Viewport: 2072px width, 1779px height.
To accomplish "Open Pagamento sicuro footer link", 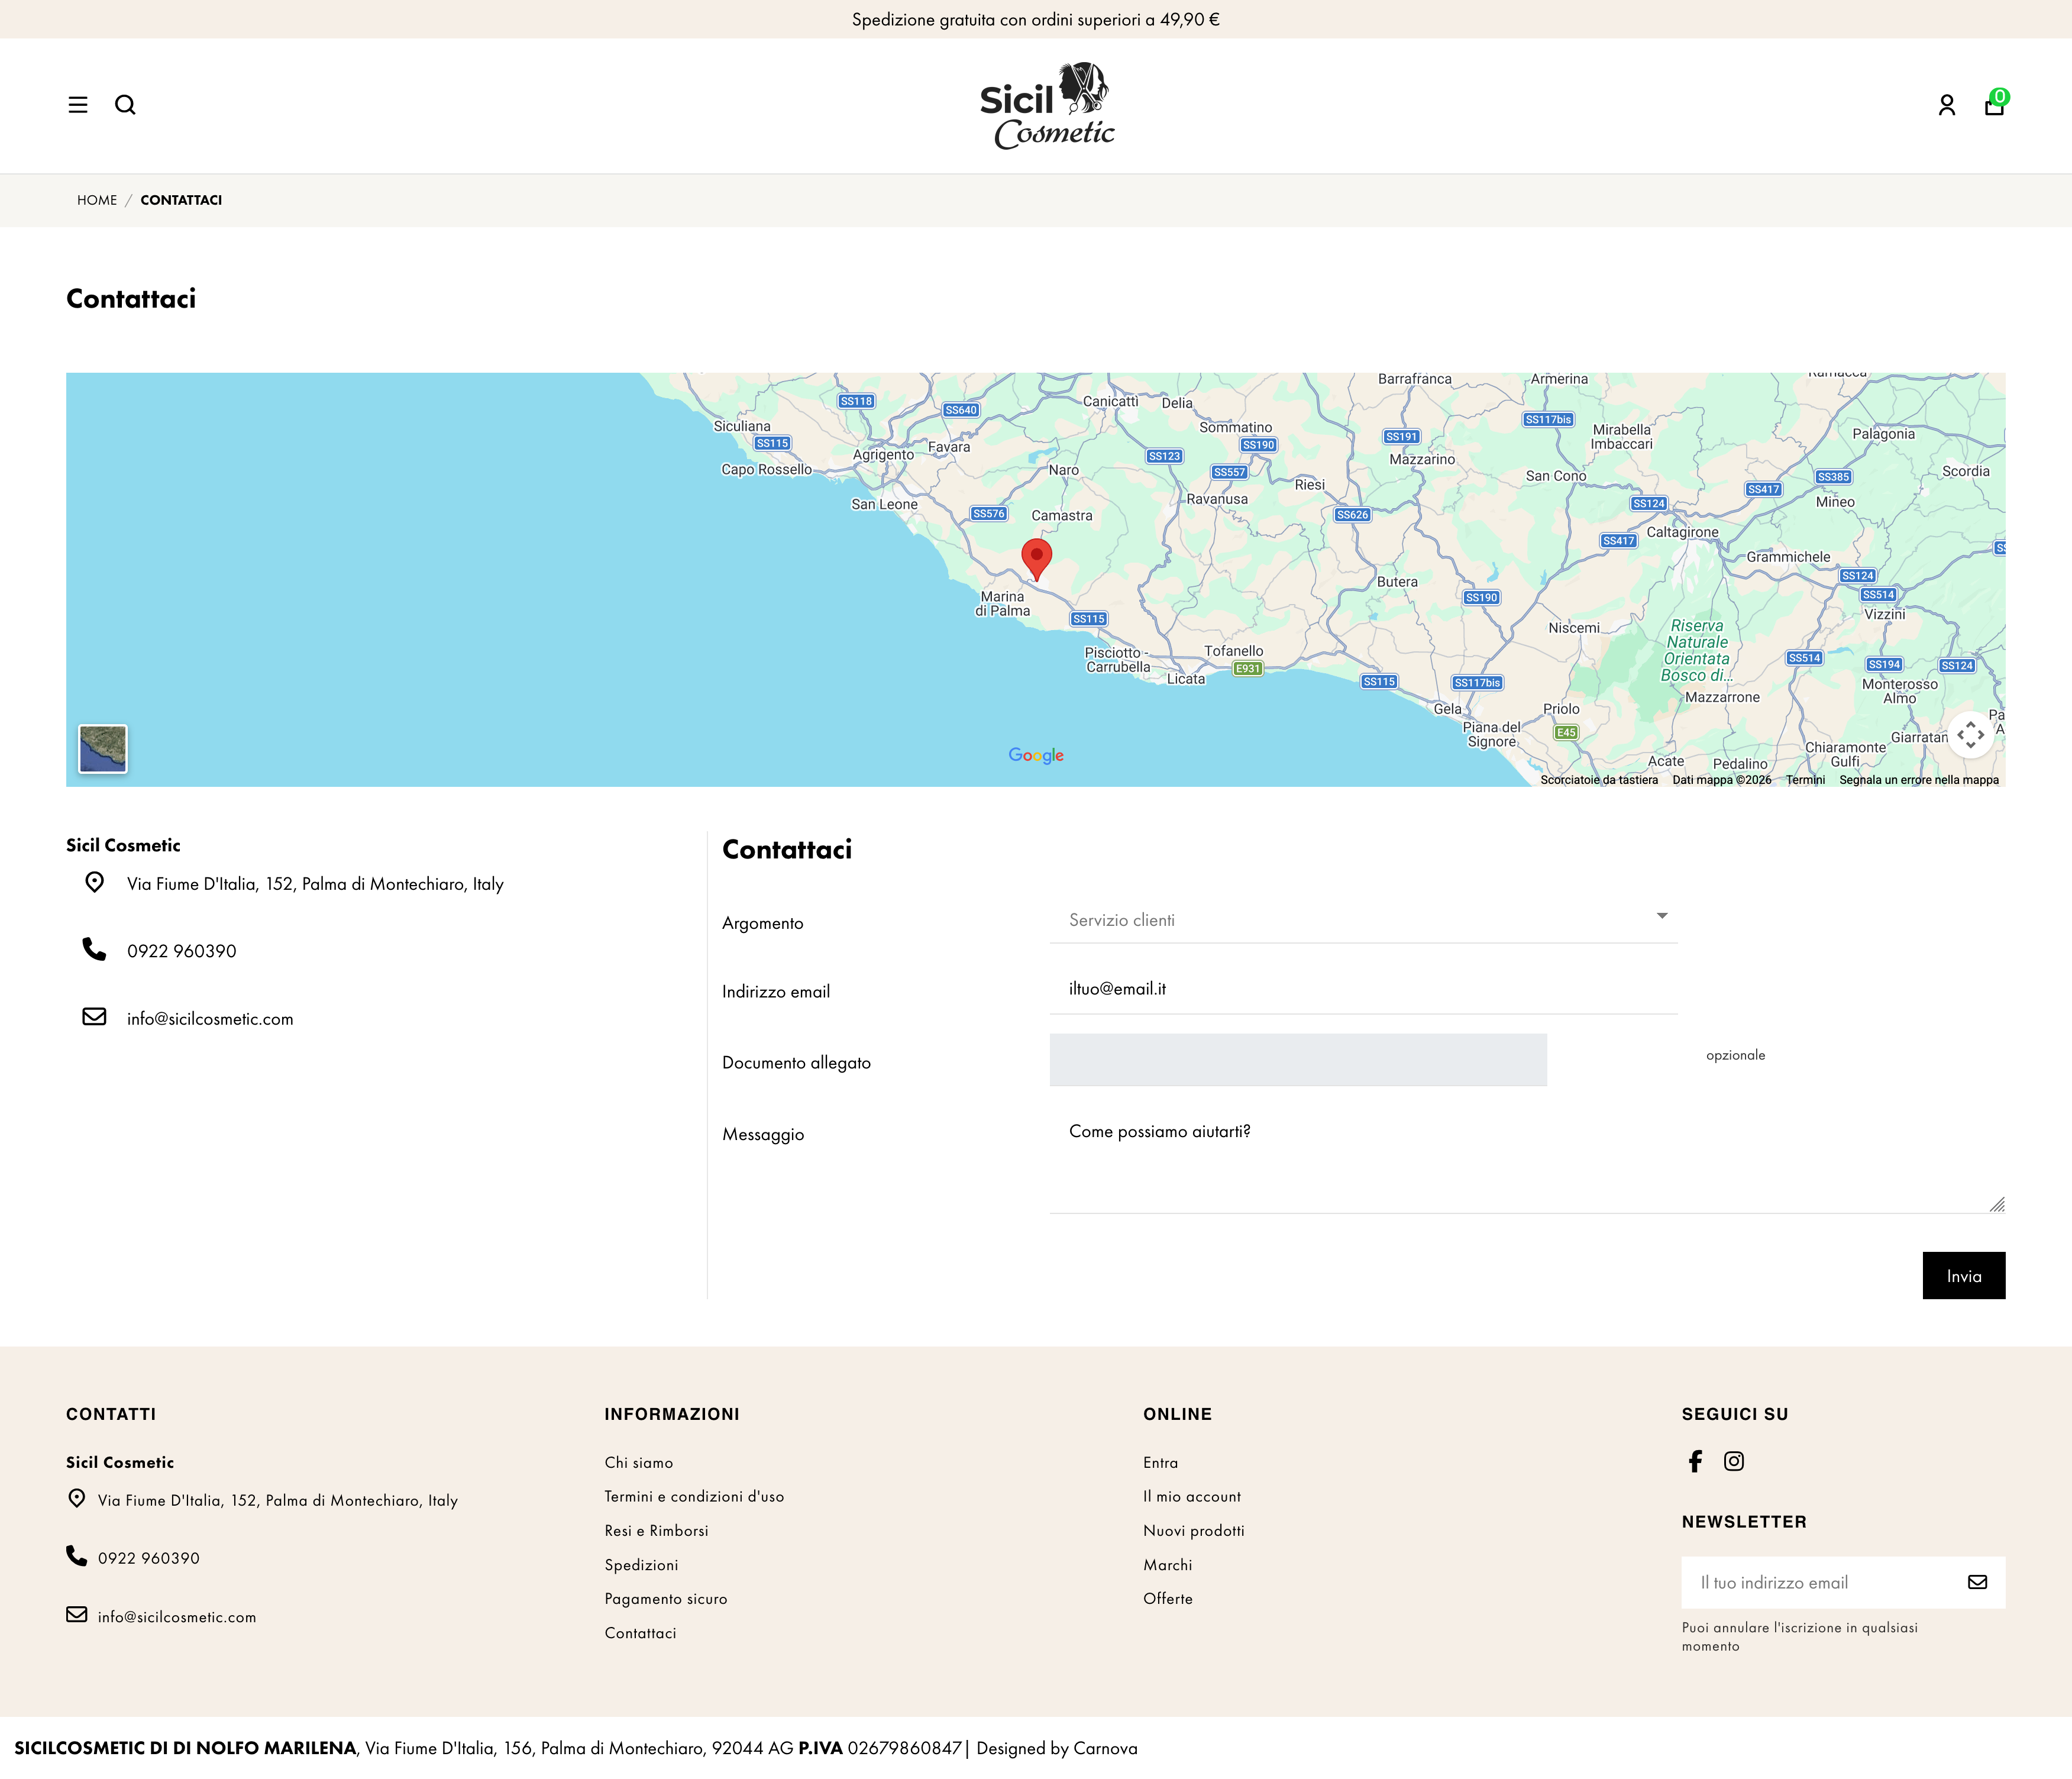I will click(666, 1599).
